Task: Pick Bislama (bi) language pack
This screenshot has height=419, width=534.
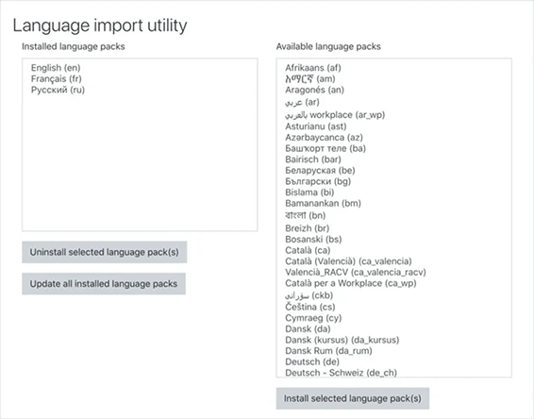Action: click(x=309, y=193)
